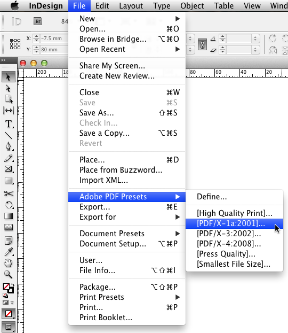
Task: Select the Eyedropper tool
Action: pos(8,252)
